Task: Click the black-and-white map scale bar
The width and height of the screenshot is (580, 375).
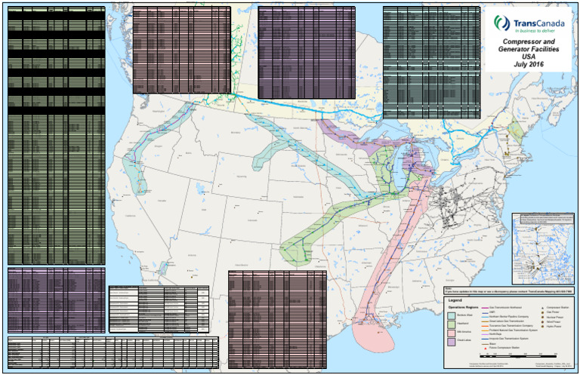Action: click(x=518, y=357)
